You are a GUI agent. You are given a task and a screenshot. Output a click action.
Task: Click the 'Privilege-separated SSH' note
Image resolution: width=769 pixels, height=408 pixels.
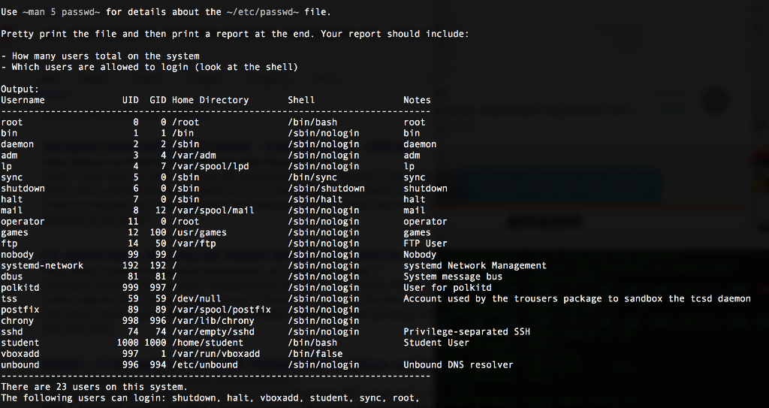point(466,331)
